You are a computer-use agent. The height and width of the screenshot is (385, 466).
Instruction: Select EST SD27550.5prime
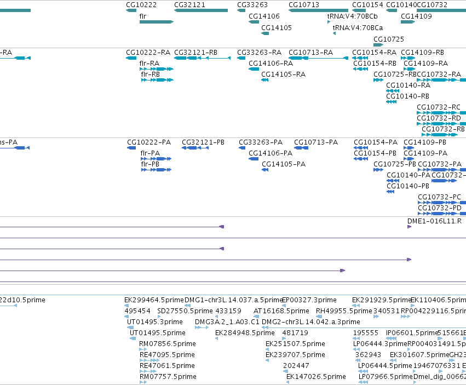coord(159,317)
